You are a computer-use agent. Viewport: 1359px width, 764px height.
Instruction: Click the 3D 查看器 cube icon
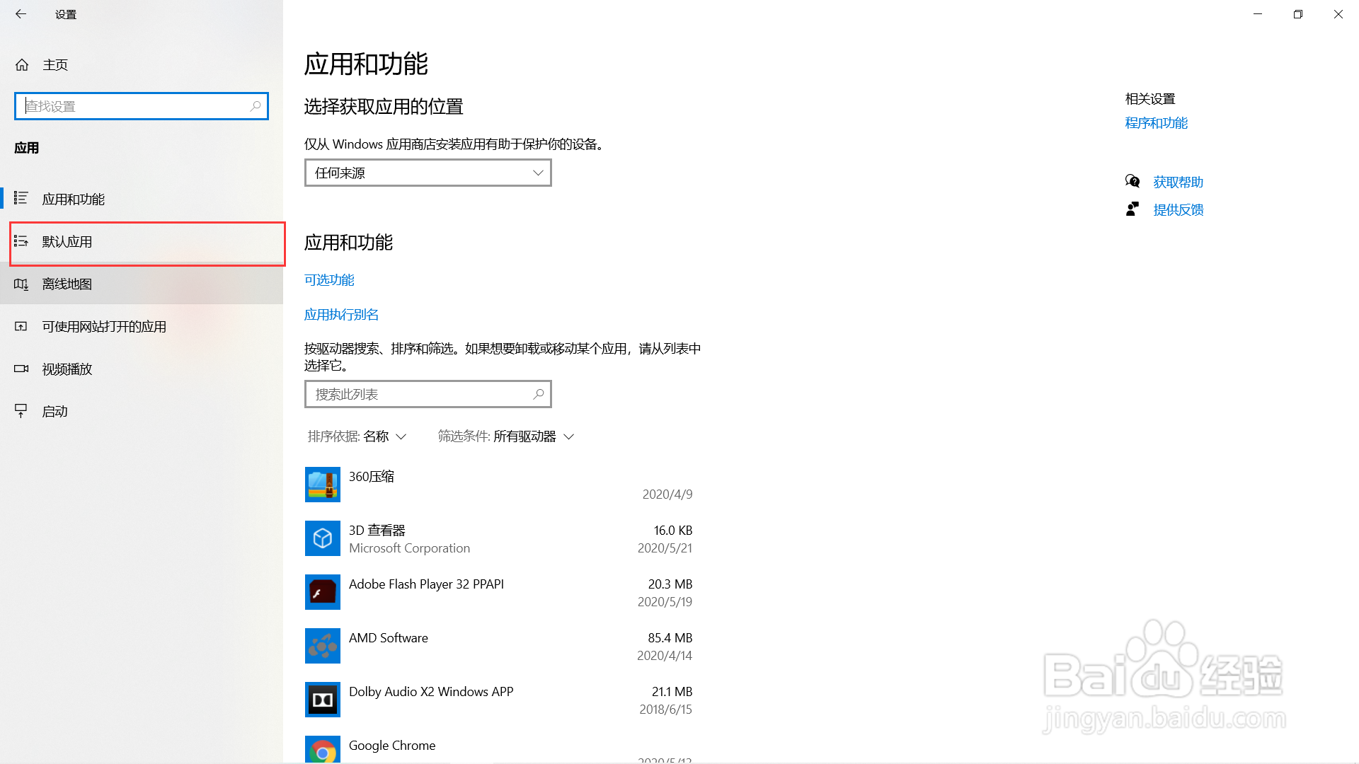click(322, 538)
